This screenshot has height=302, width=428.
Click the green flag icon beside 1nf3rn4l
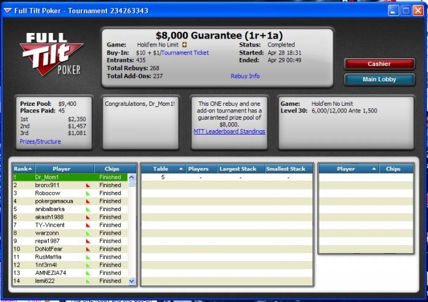[88, 265]
